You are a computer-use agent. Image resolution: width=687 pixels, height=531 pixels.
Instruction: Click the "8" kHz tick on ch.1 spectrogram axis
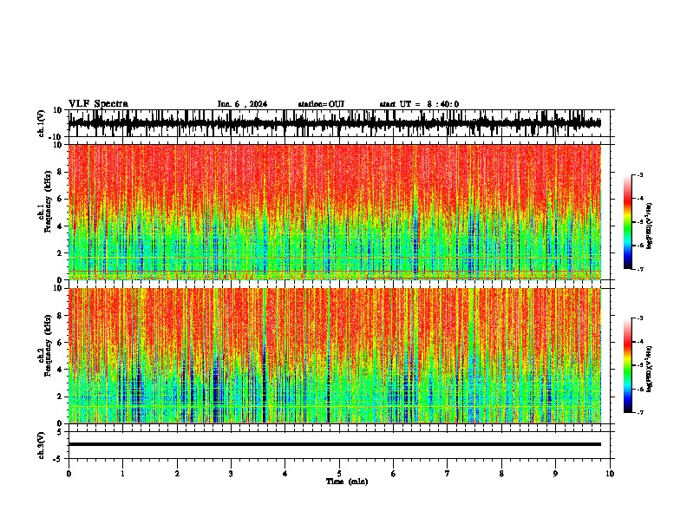coord(61,172)
